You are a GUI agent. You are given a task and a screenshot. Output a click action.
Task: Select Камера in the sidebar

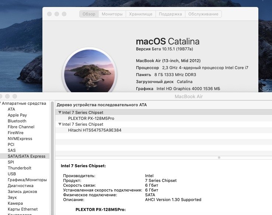coord(15,203)
